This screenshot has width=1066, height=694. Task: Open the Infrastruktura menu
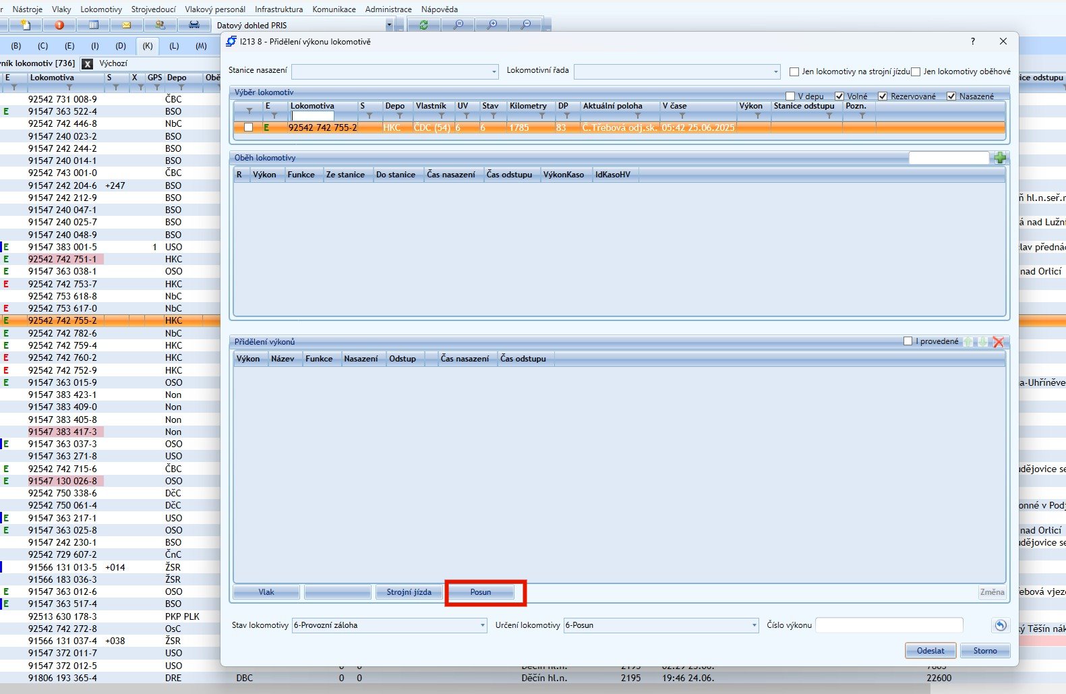(278, 9)
